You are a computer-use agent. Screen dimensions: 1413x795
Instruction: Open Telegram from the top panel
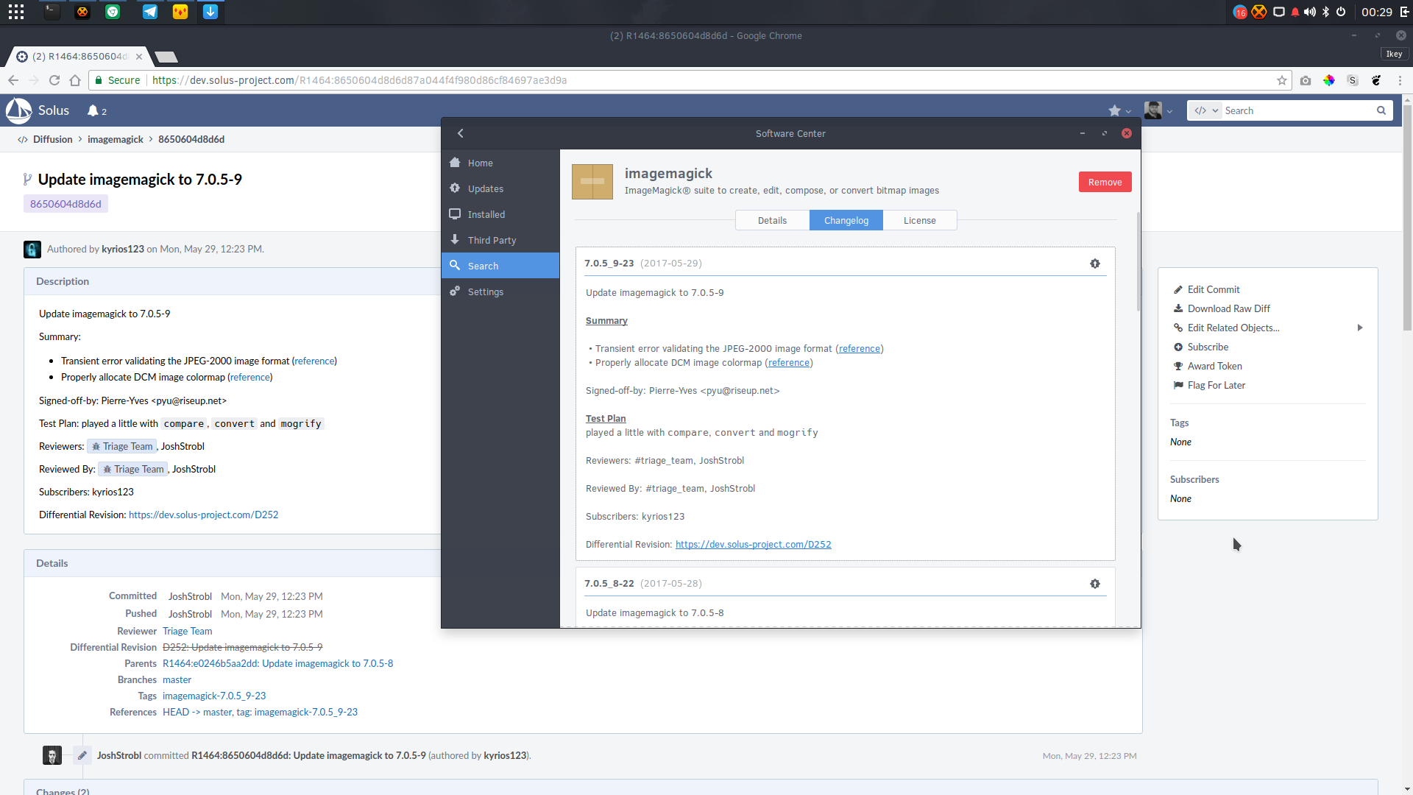(150, 12)
